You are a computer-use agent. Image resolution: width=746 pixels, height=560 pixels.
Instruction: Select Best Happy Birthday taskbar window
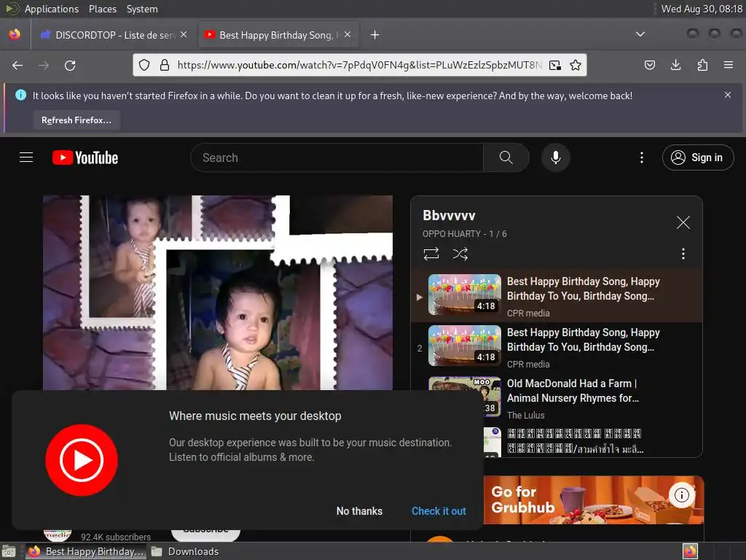[x=86, y=551]
